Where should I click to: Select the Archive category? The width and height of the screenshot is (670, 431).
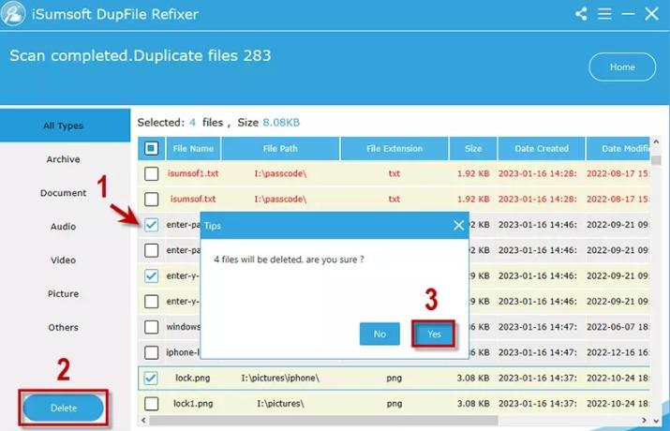63,159
